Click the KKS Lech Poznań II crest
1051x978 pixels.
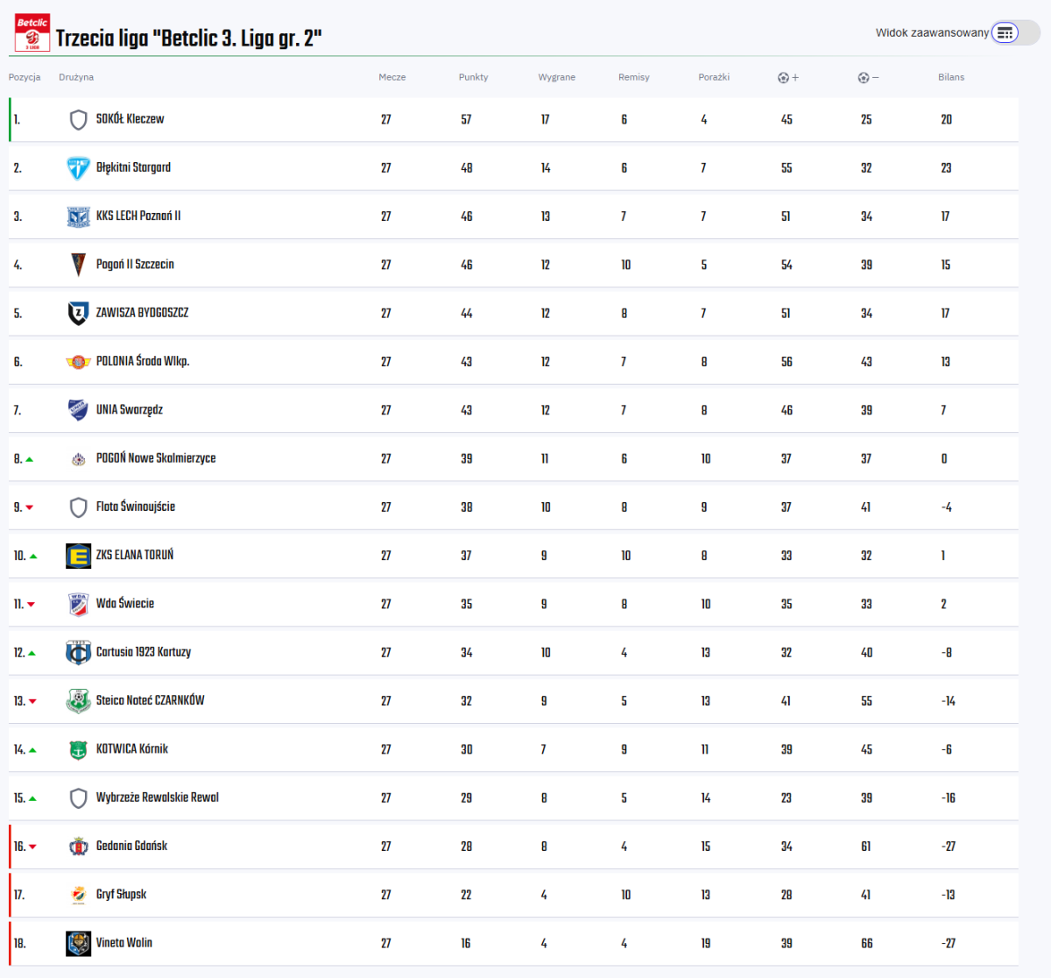point(78,216)
